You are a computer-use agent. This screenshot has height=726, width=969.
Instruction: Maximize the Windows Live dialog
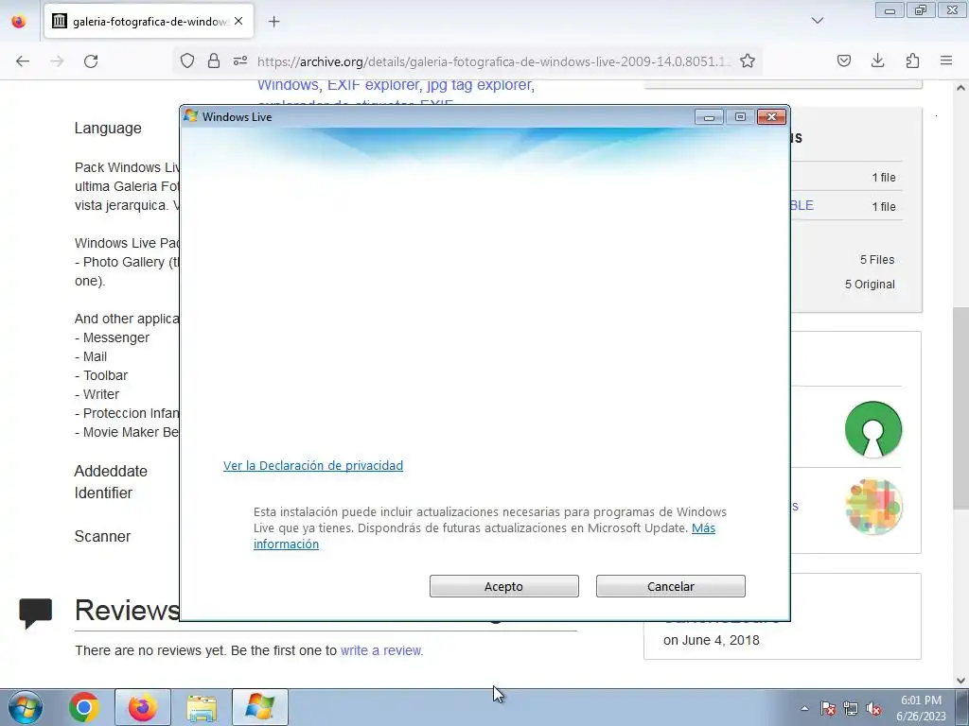click(x=740, y=116)
